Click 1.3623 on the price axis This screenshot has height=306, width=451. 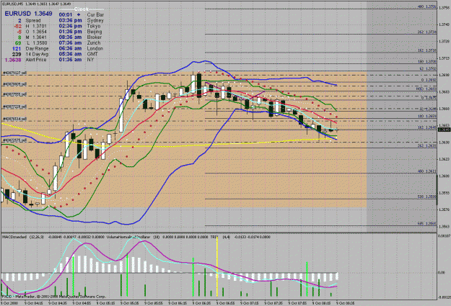[x=445, y=159]
